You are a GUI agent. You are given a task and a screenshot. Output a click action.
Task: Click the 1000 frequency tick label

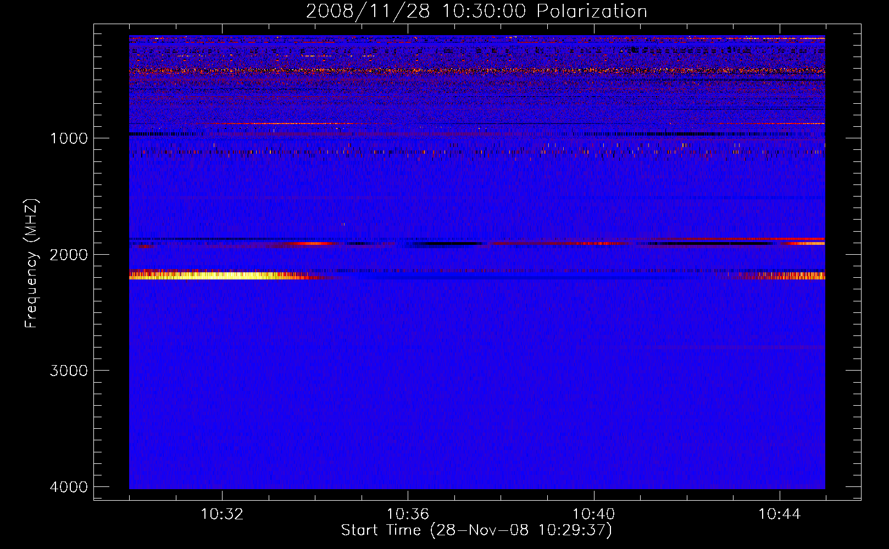tap(69, 138)
